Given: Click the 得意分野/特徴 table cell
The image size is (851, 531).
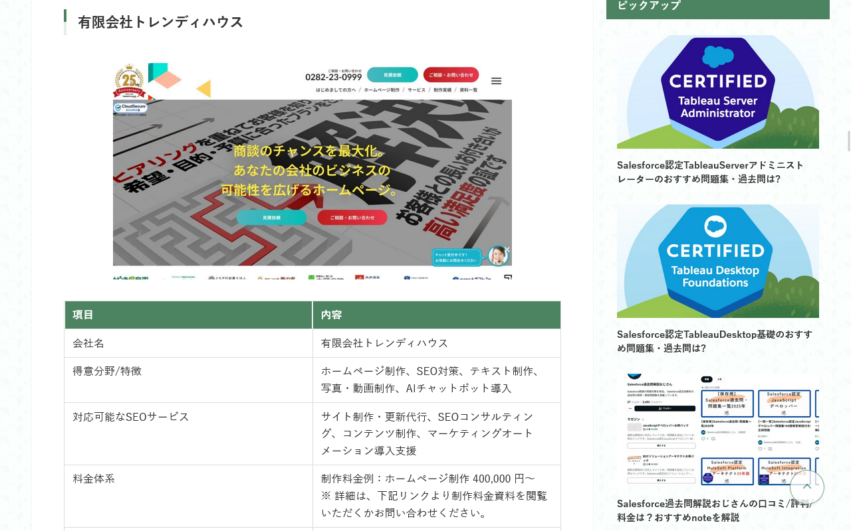Looking at the screenshot, I should pyautogui.click(x=188, y=380).
